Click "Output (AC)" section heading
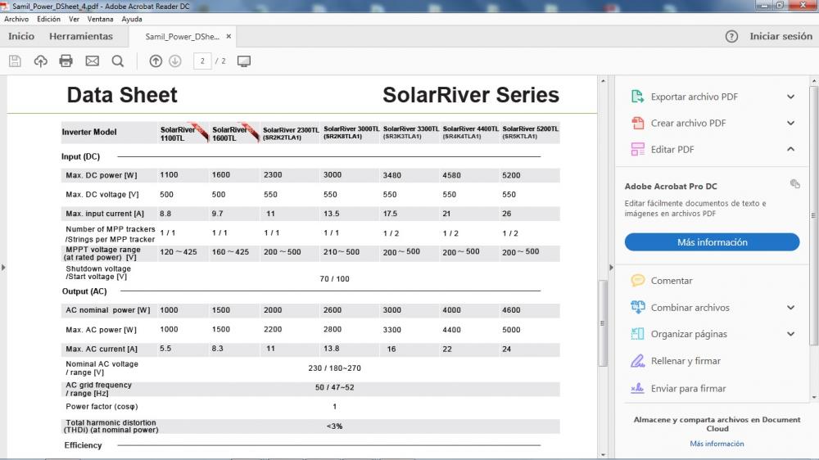 point(84,291)
